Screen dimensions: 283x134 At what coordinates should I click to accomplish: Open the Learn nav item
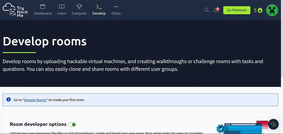(x=61, y=10)
